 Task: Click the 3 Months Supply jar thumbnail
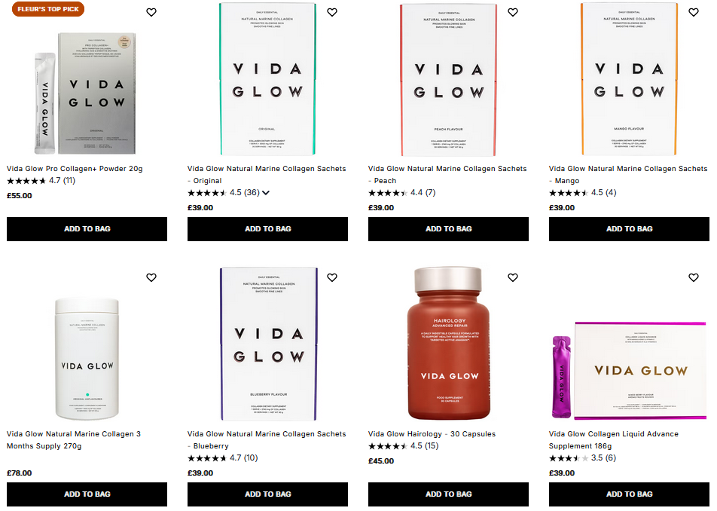86,344
